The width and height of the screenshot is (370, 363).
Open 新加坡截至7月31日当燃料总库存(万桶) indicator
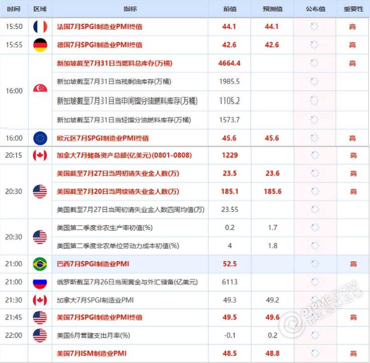tap(115, 63)
